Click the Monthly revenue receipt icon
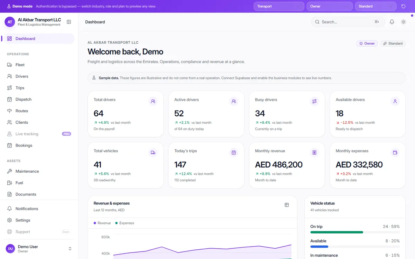This screenshot has height=259, width=415. tap(314, 153)
